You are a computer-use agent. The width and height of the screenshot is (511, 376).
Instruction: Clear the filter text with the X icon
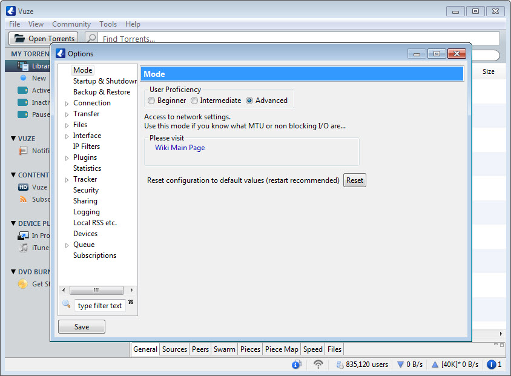pos(131,302)
